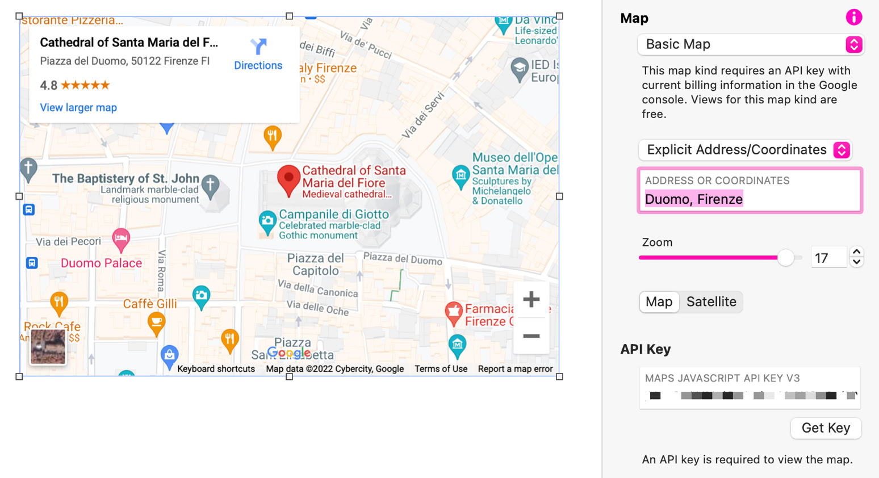Screen dimensions: 879x478
Task: Click the map zoom out minus button
Action: (x=531, y=336)
